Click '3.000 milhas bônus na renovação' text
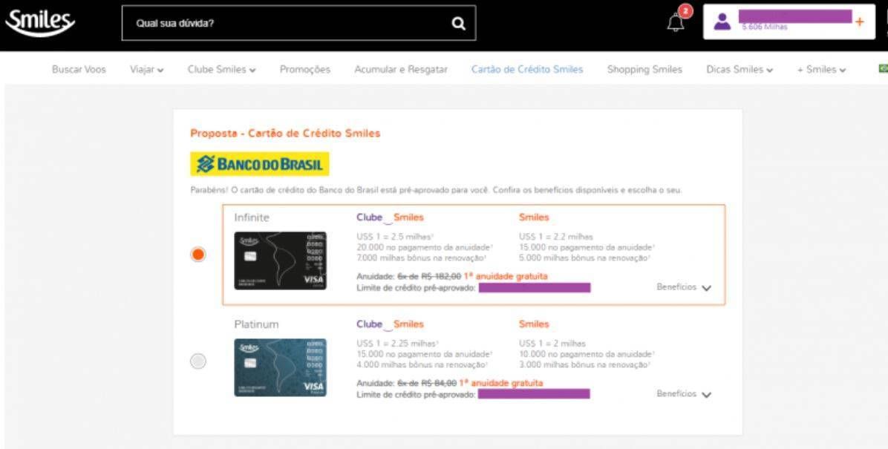This screenshot has height=449, width=888. 584,364
